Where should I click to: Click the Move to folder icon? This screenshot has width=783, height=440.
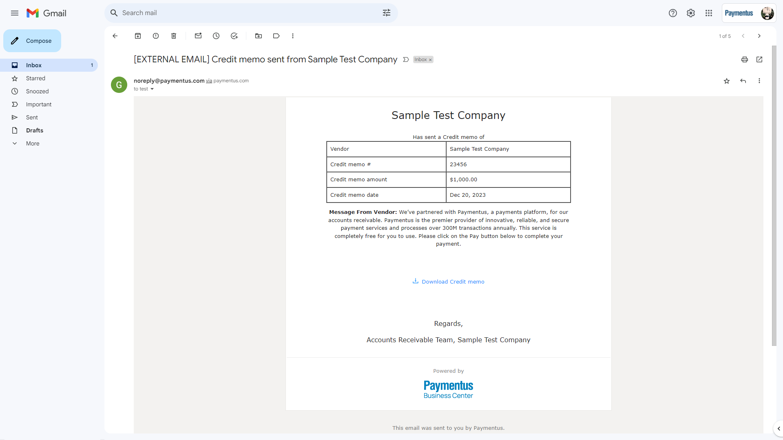(259, 36)
